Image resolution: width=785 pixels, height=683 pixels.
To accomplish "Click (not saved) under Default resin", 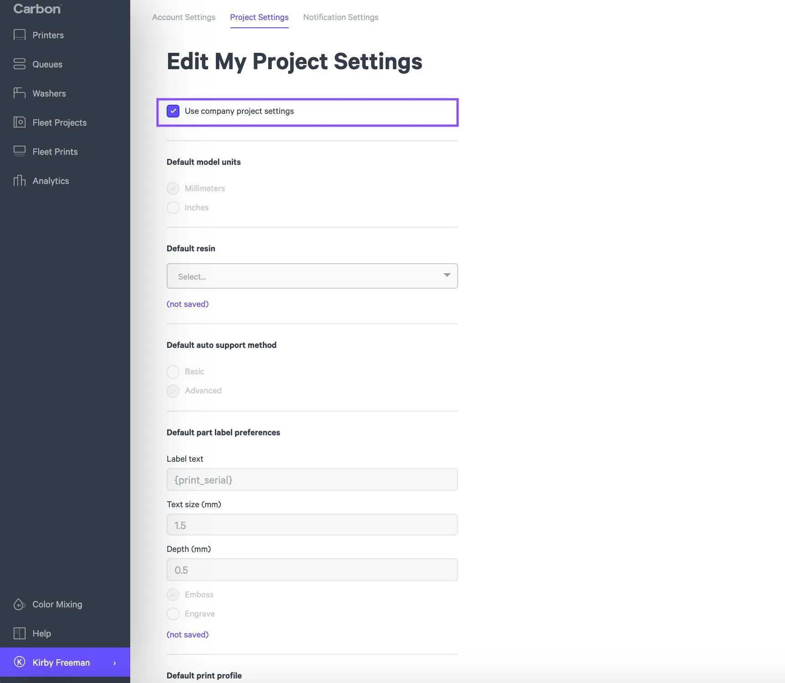I will (x=188, y=304).
